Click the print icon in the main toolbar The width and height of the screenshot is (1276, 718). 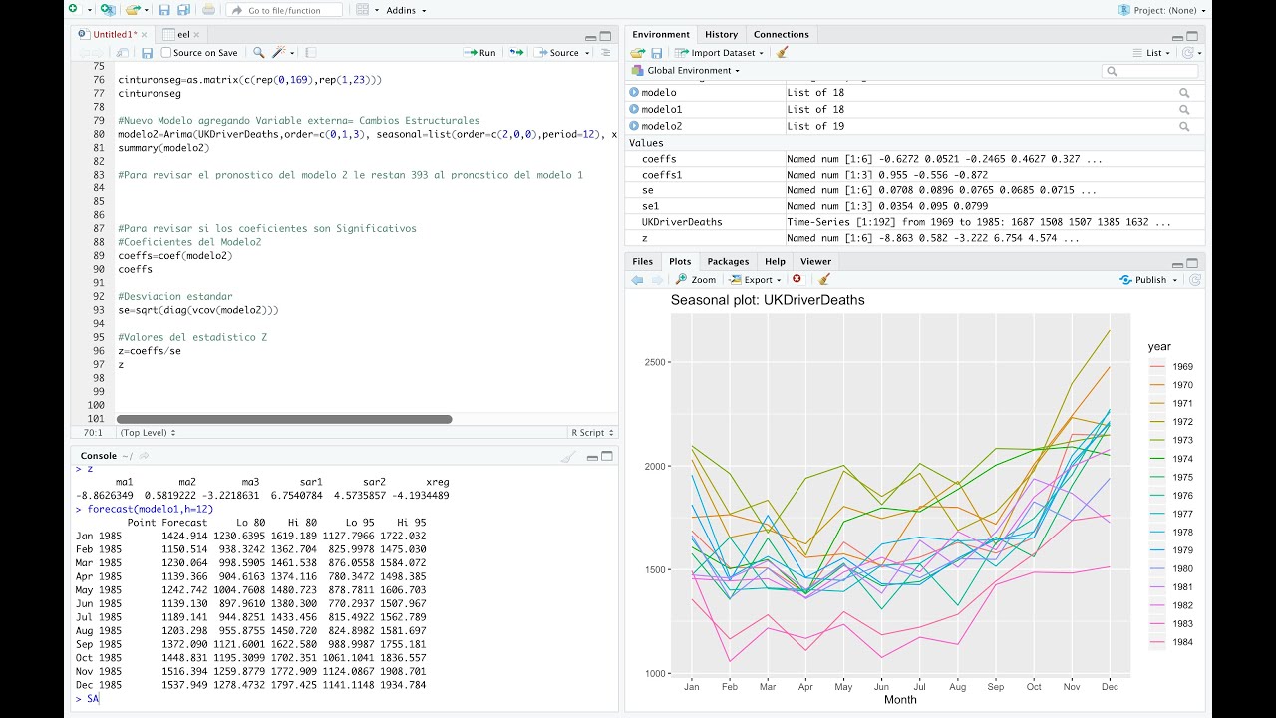(x=208, y=10)
